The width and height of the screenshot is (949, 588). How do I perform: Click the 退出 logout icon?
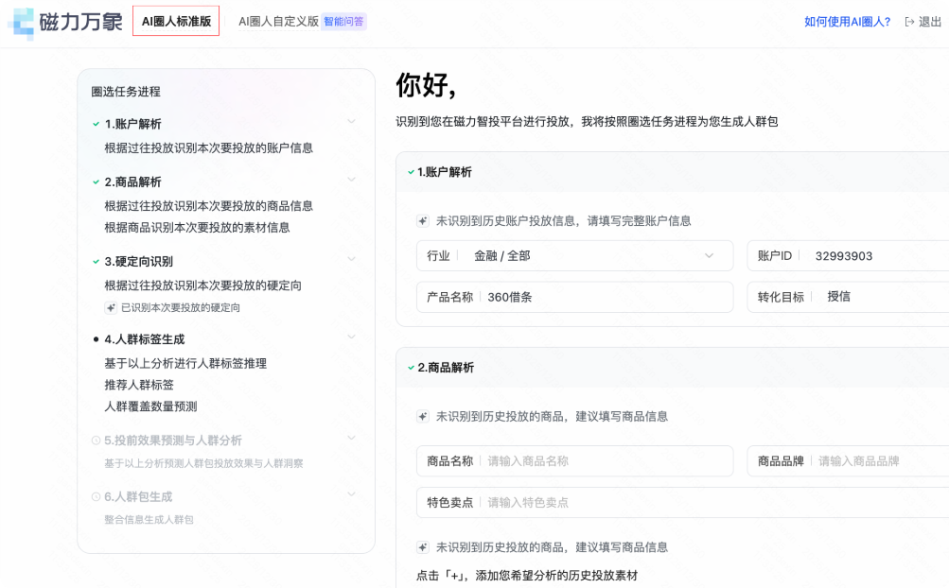click(909, 22)
